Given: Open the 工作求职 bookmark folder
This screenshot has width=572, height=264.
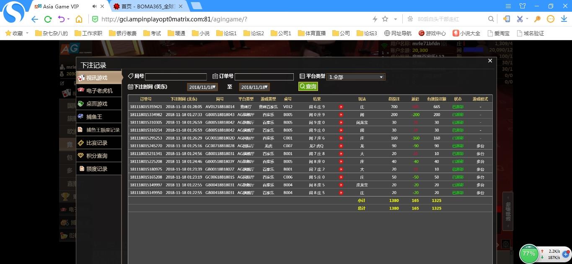Looking at the screenshot, I should pyautogui.click(x=88, y=33).
